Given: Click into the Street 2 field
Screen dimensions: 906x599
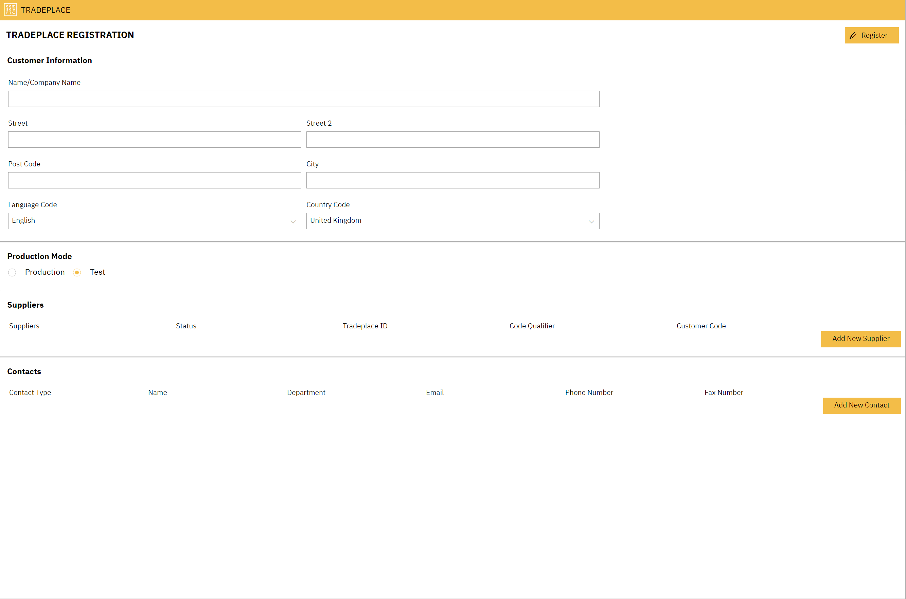Looking at the screenshot, I should coord(452,140).
